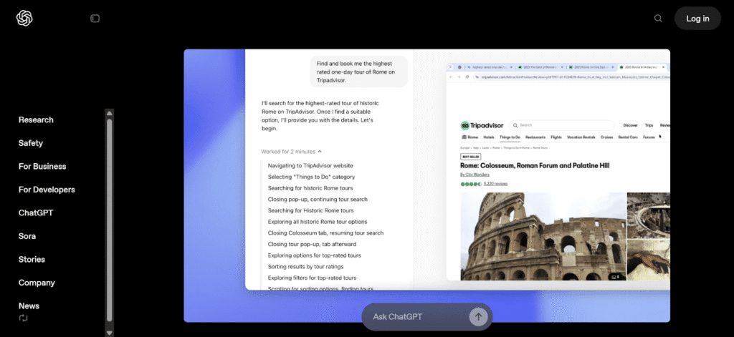Open the ChatGPT sidebar item
Viewport: 734px width, 337px height.
[x=36, y=213]
